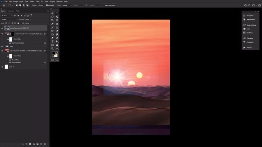Select the Rectangle shape tool
The image size is (262, 147).
(x=52, y=45)
